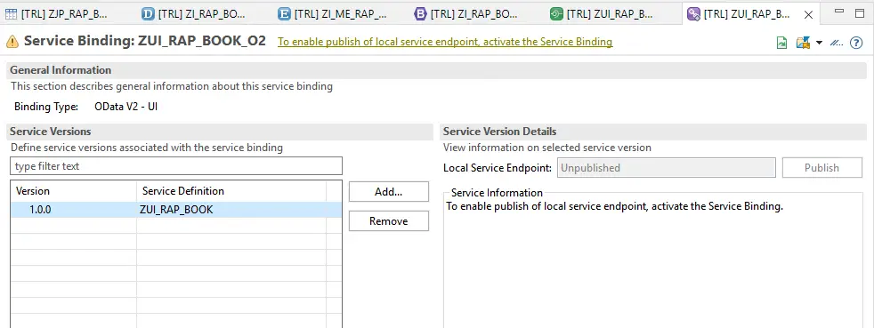The height and width of the screenshot is (328, 874).
Task: Expand the dropdown arrow beside the folder icon
Action: point(819,43)
